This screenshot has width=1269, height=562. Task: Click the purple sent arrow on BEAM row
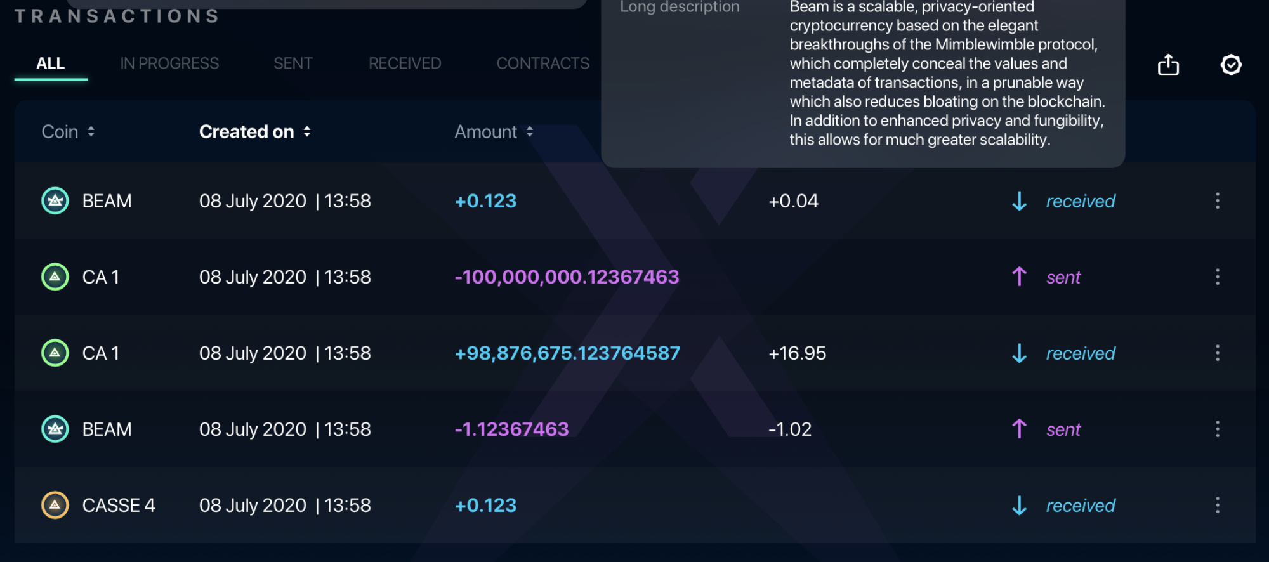coord(1018,429)
